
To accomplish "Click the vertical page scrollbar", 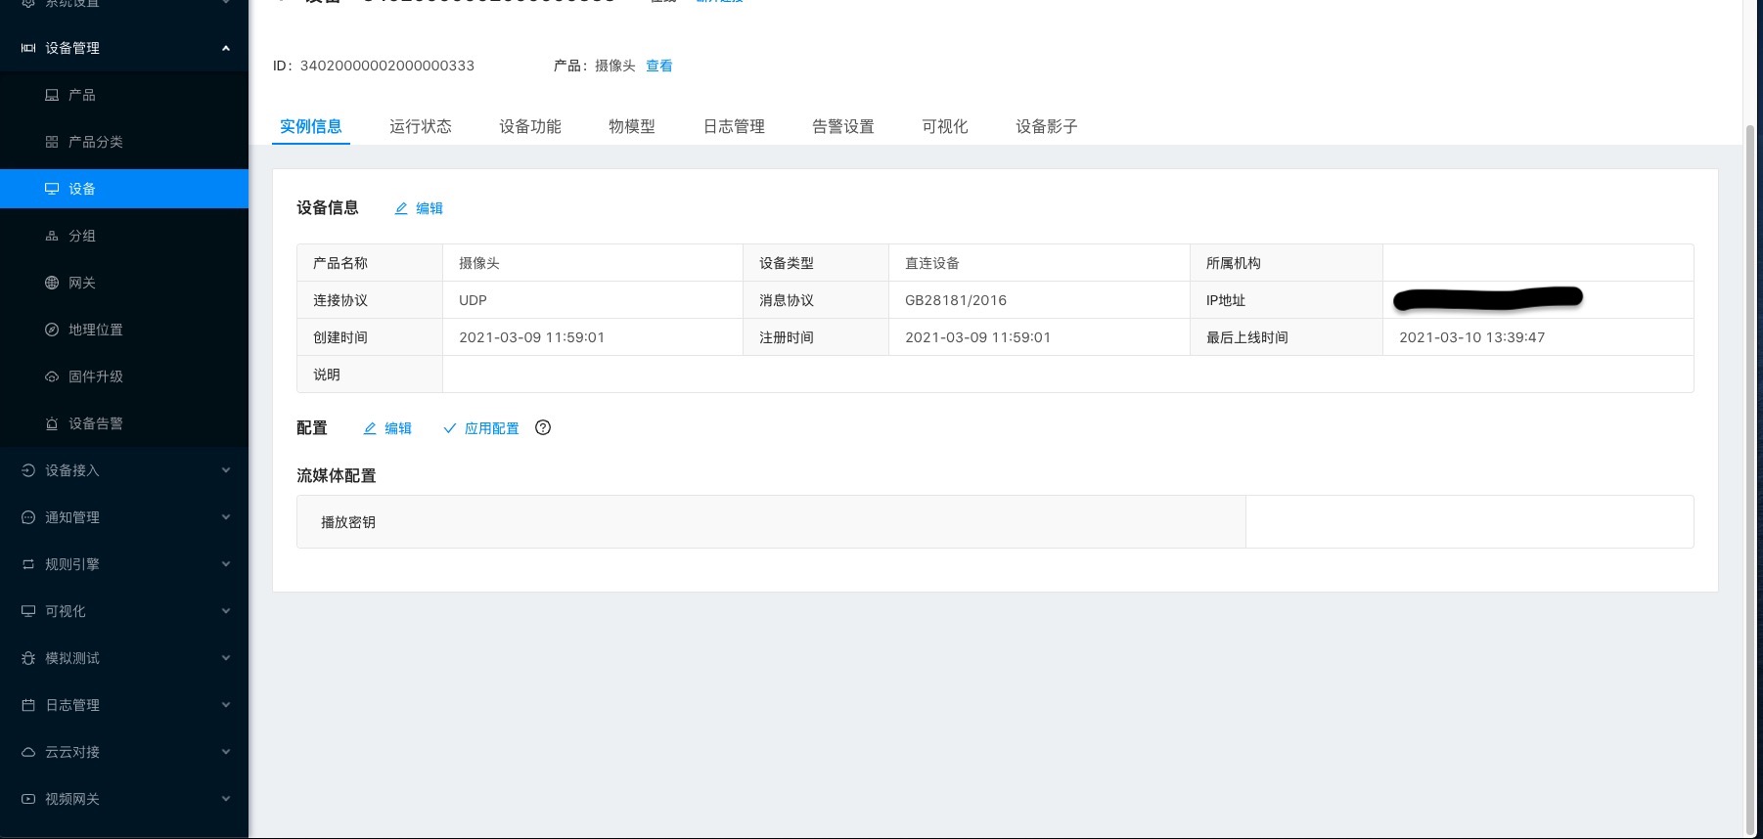I will click(x=1750, y=469).
